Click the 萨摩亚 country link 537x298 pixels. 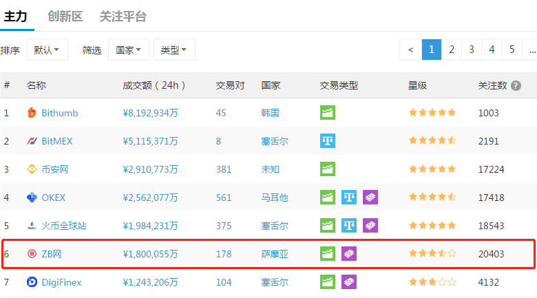click(275, 254)
